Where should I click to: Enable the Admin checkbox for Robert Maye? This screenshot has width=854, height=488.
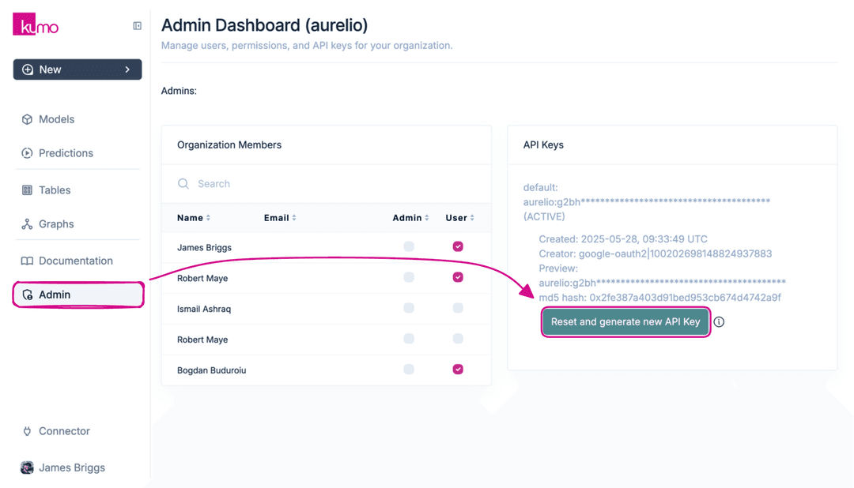pos(409,278)
